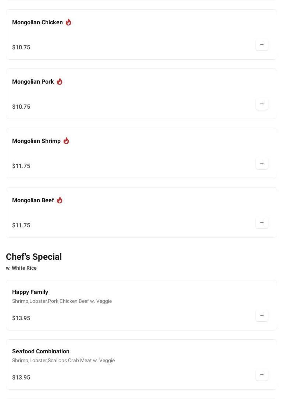Add Mongolian Pork to order
This screenshot has width=283, height=399.
pyautogui.click(x=262, y=104)
